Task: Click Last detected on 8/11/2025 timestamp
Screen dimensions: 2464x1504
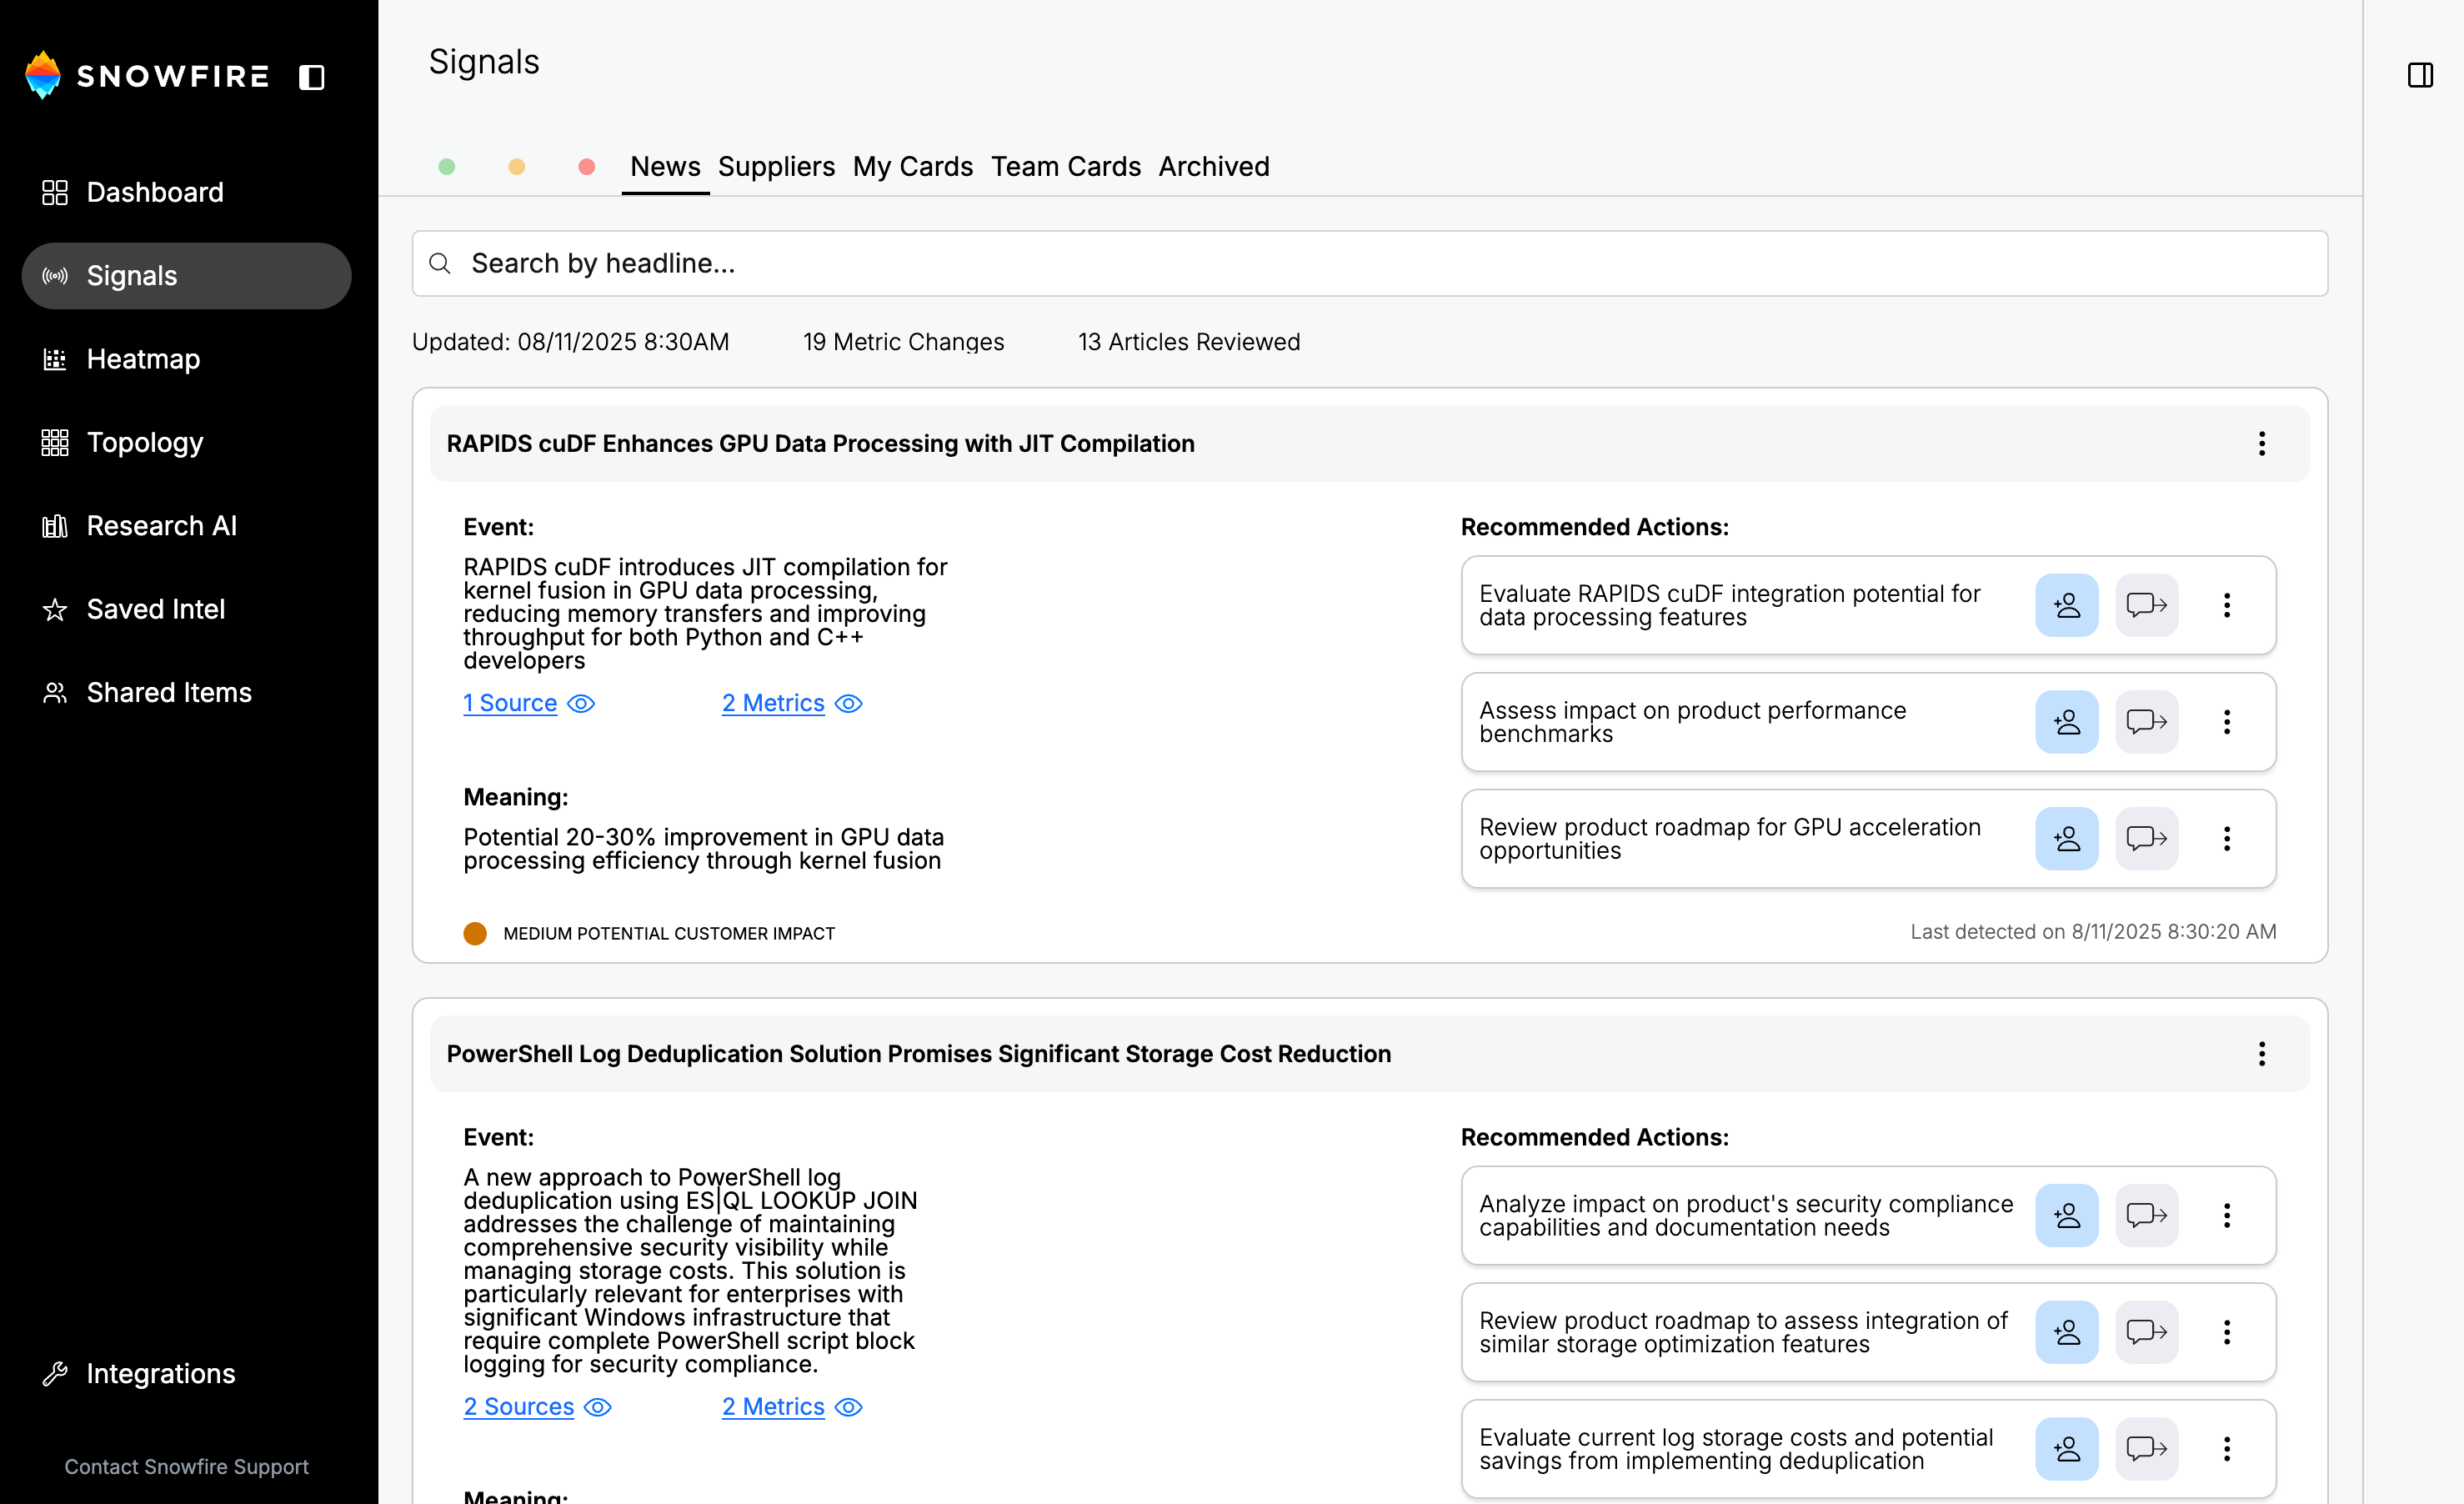Action: point(2093,932)
